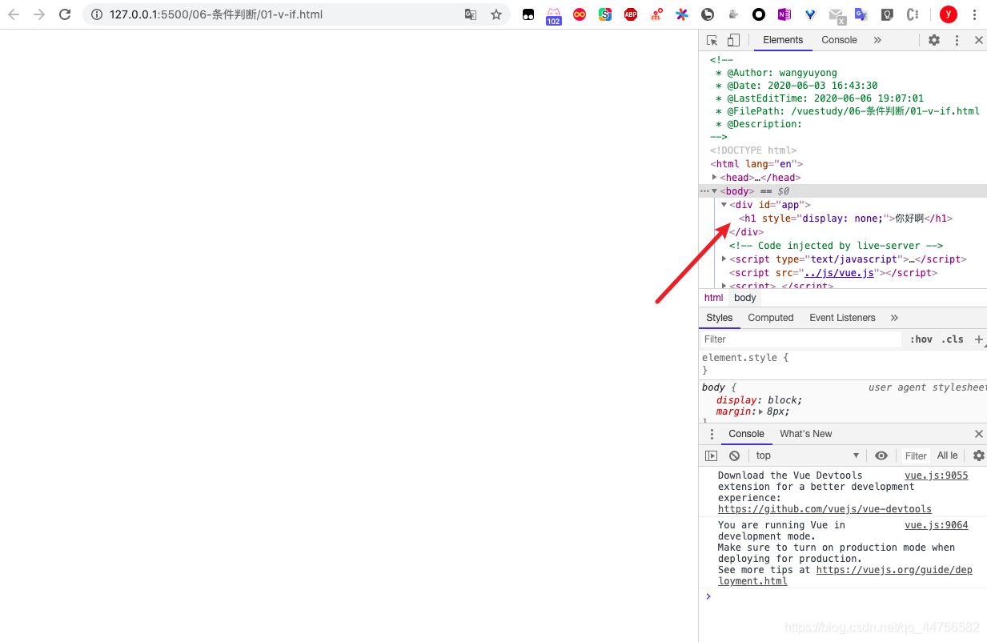Open the vue.js:9055 source link

(x=936, y=475)
